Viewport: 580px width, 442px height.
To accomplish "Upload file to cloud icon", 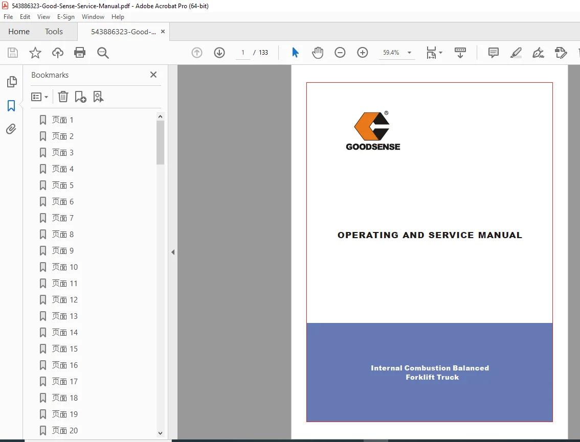I will (x=57, y=53).
